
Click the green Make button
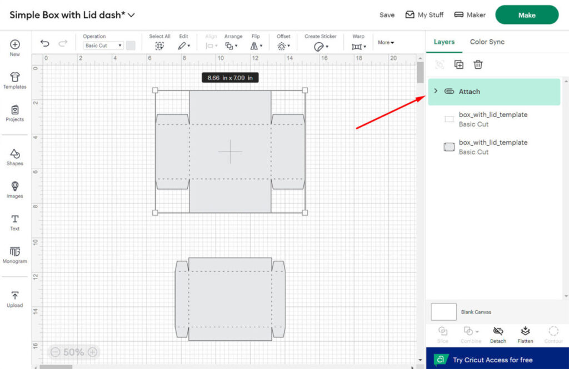pyautogui.click(x=526, y=15)
